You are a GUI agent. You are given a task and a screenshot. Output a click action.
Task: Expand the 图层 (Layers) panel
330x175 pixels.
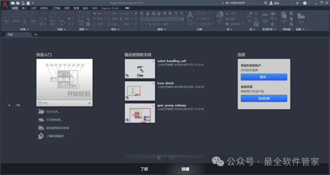coord(162,29)
